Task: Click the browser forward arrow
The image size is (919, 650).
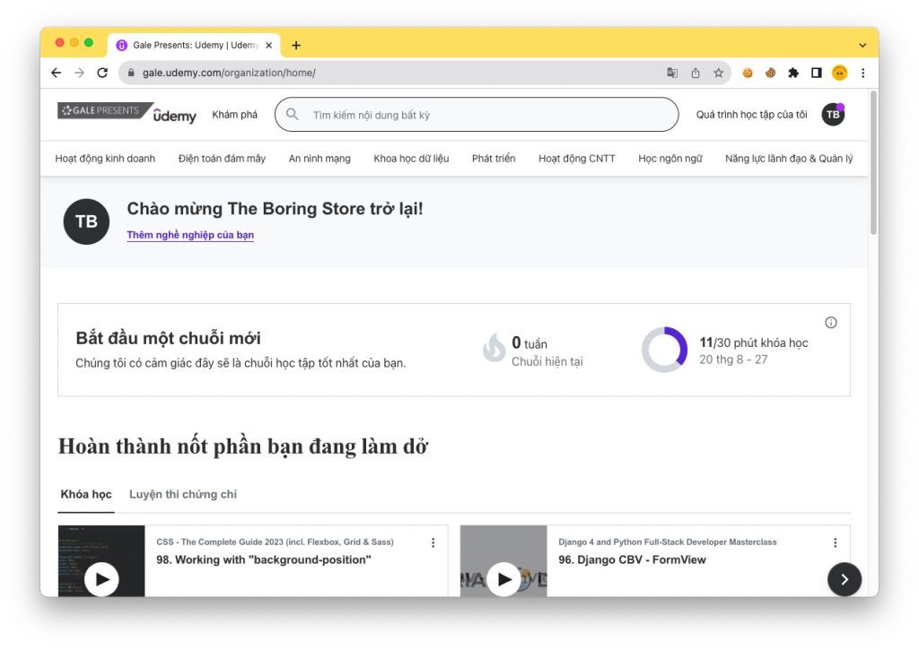Action: (x=79, y=73)
